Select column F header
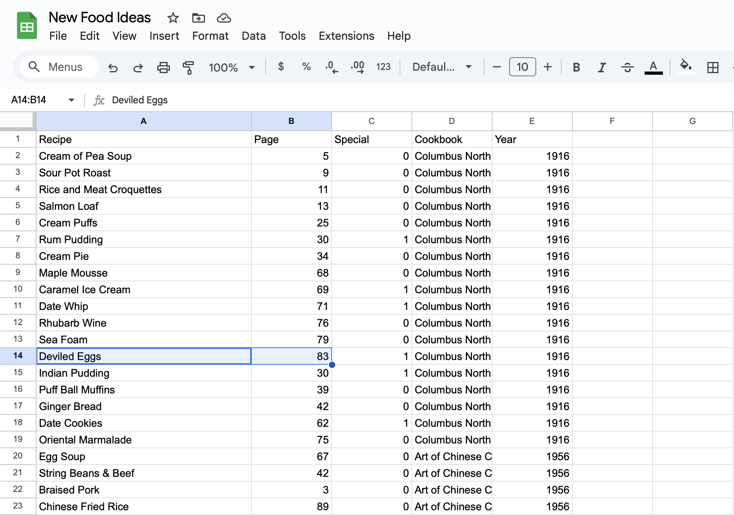This screenshot has height=515, width=734. pyautogui.click(x=612, y=121)
